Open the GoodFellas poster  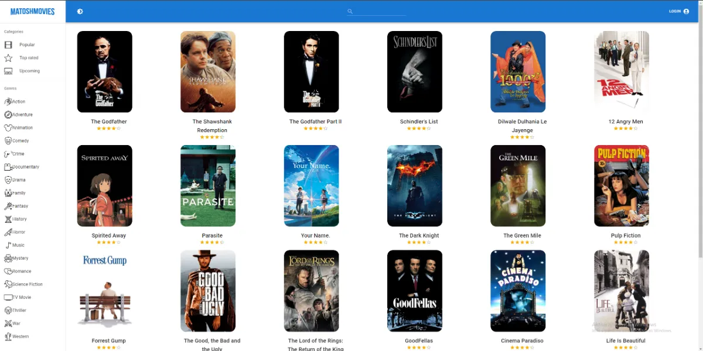click(415, 291)
